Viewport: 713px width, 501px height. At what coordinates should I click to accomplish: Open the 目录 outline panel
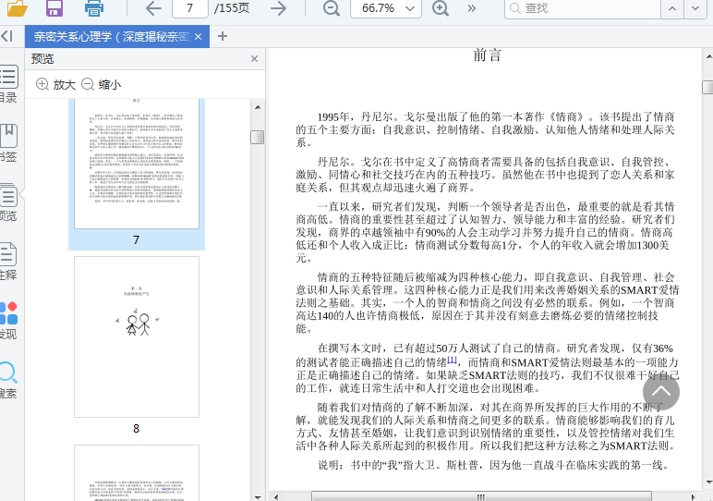click(8, 84)
